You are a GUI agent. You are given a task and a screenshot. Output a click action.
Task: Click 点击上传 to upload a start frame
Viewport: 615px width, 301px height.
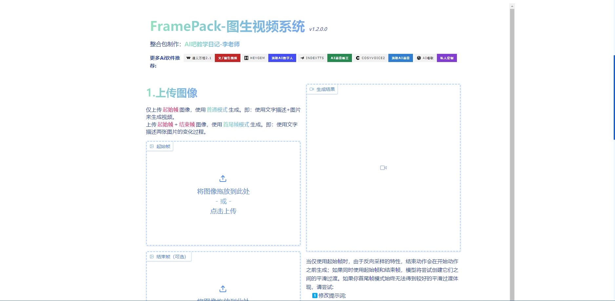point(223,211)
